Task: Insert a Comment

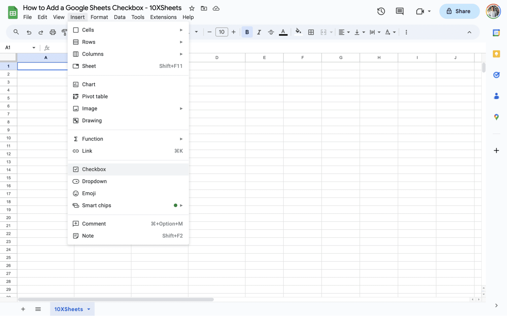Action: (x=94, y=224)
